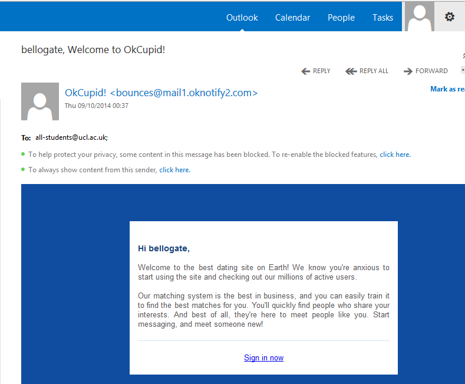This screenshot has height=384, width=465.
Task: Click the email subject line heading
Action: tap(93, 50)
